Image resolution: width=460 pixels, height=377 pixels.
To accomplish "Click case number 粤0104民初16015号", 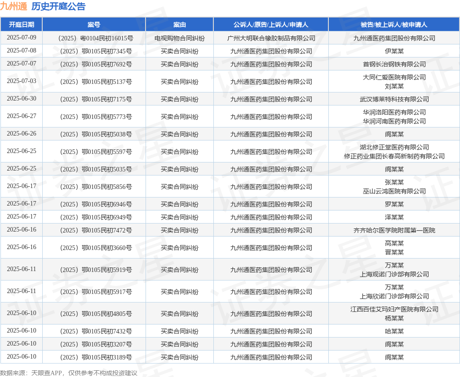I will click(107, 38).
